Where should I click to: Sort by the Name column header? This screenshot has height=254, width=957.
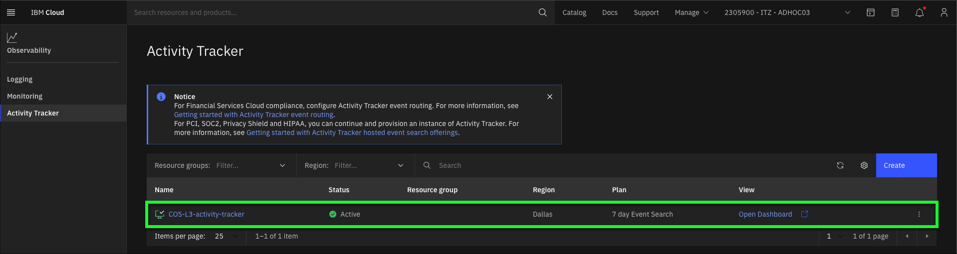[x=164, y=190]
